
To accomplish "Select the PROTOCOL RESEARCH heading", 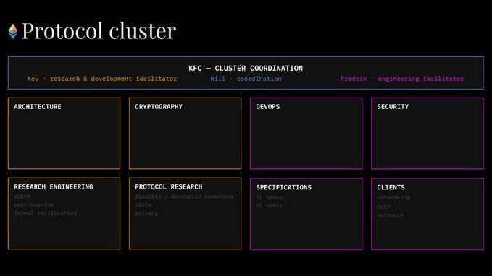I will click(169, 187).
